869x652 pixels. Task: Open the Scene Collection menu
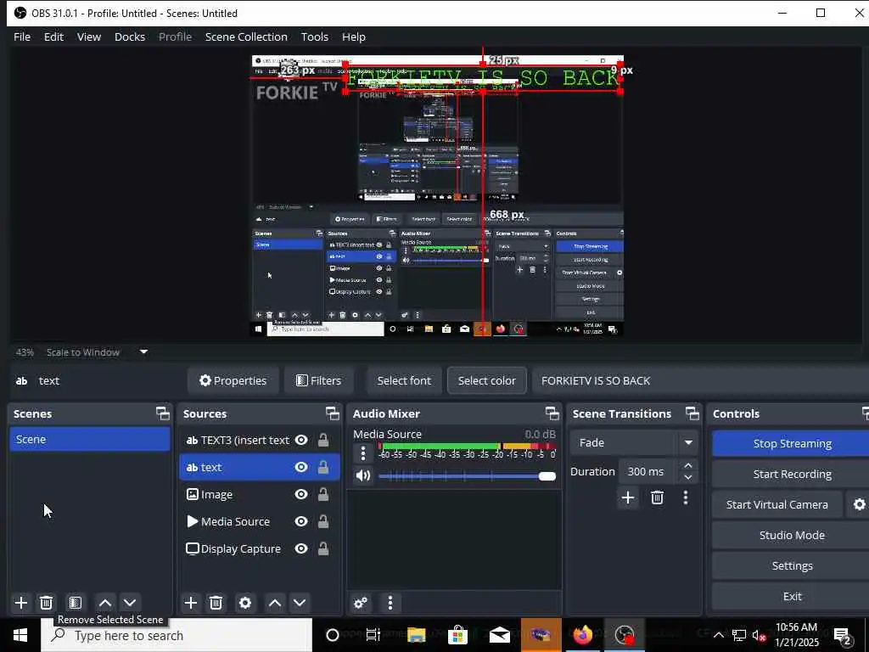(246, 37)
